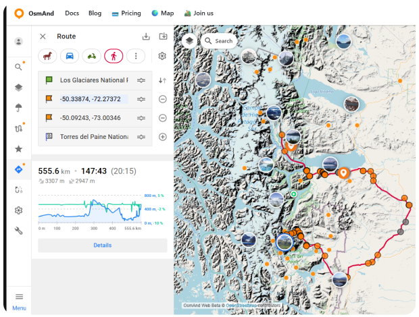Viewport: 419px width, 317px height.
Task: Add point after Torres del Paine destination
Action: [162, 137]
